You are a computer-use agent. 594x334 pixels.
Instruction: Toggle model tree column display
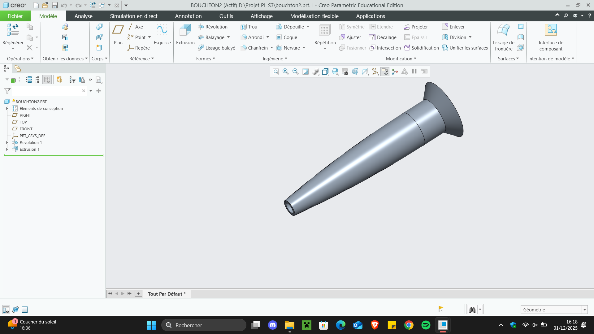pos(47,80)
